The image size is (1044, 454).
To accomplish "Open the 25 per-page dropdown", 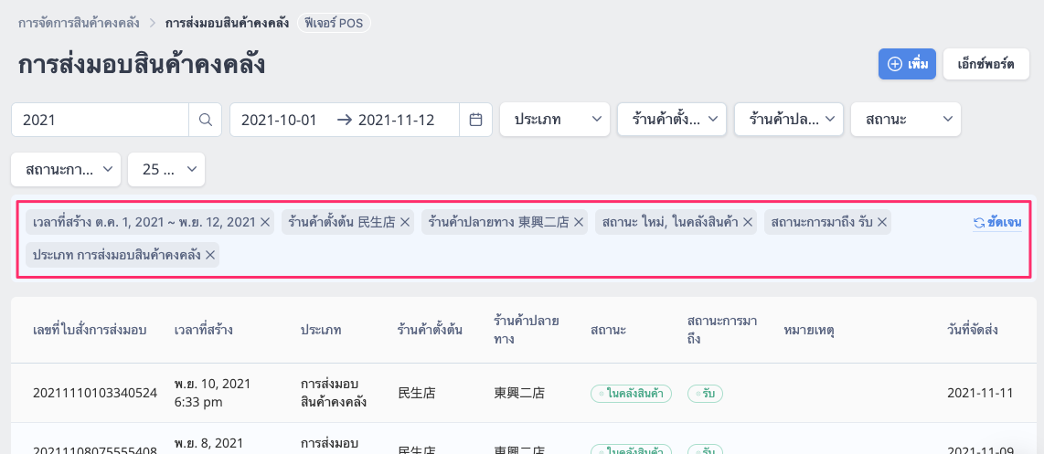I will click(x=166, y=170).
